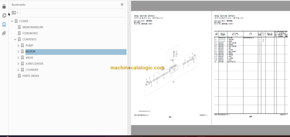290x137 pixels.
Task: Click the parts table on page 028
Action: coord(251,72)
